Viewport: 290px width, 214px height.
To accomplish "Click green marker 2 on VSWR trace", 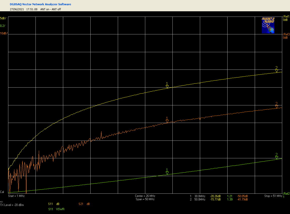I will click(x=276, y=156).
